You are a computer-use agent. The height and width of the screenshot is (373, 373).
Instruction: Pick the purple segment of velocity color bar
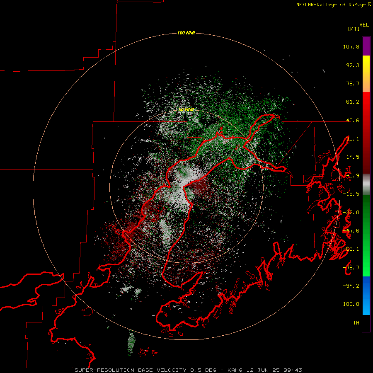pyautogui.click(x=366, y=46)
